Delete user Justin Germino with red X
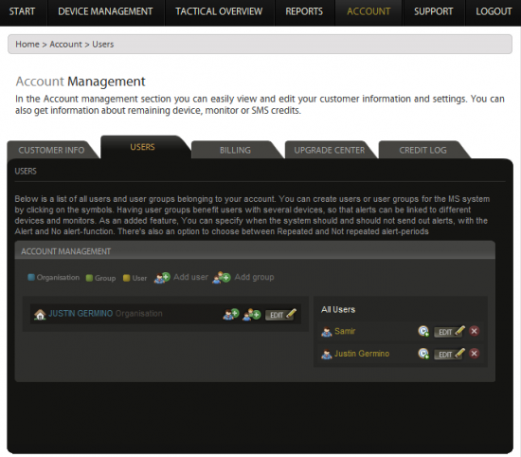 tap(475, 354)
